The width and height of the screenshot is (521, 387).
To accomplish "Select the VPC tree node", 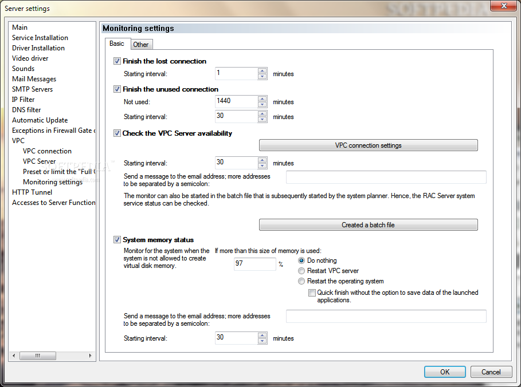I will [18, 141].
